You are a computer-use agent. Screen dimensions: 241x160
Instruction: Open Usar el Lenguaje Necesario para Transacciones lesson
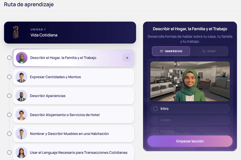[73, 152]
